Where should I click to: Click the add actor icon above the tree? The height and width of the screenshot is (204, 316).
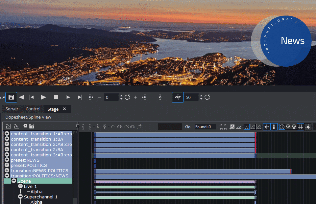pos(16,126)
